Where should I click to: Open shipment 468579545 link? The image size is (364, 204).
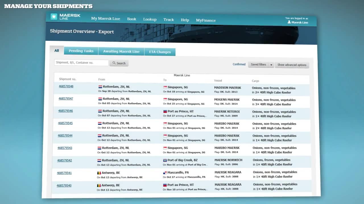(65, 123)
